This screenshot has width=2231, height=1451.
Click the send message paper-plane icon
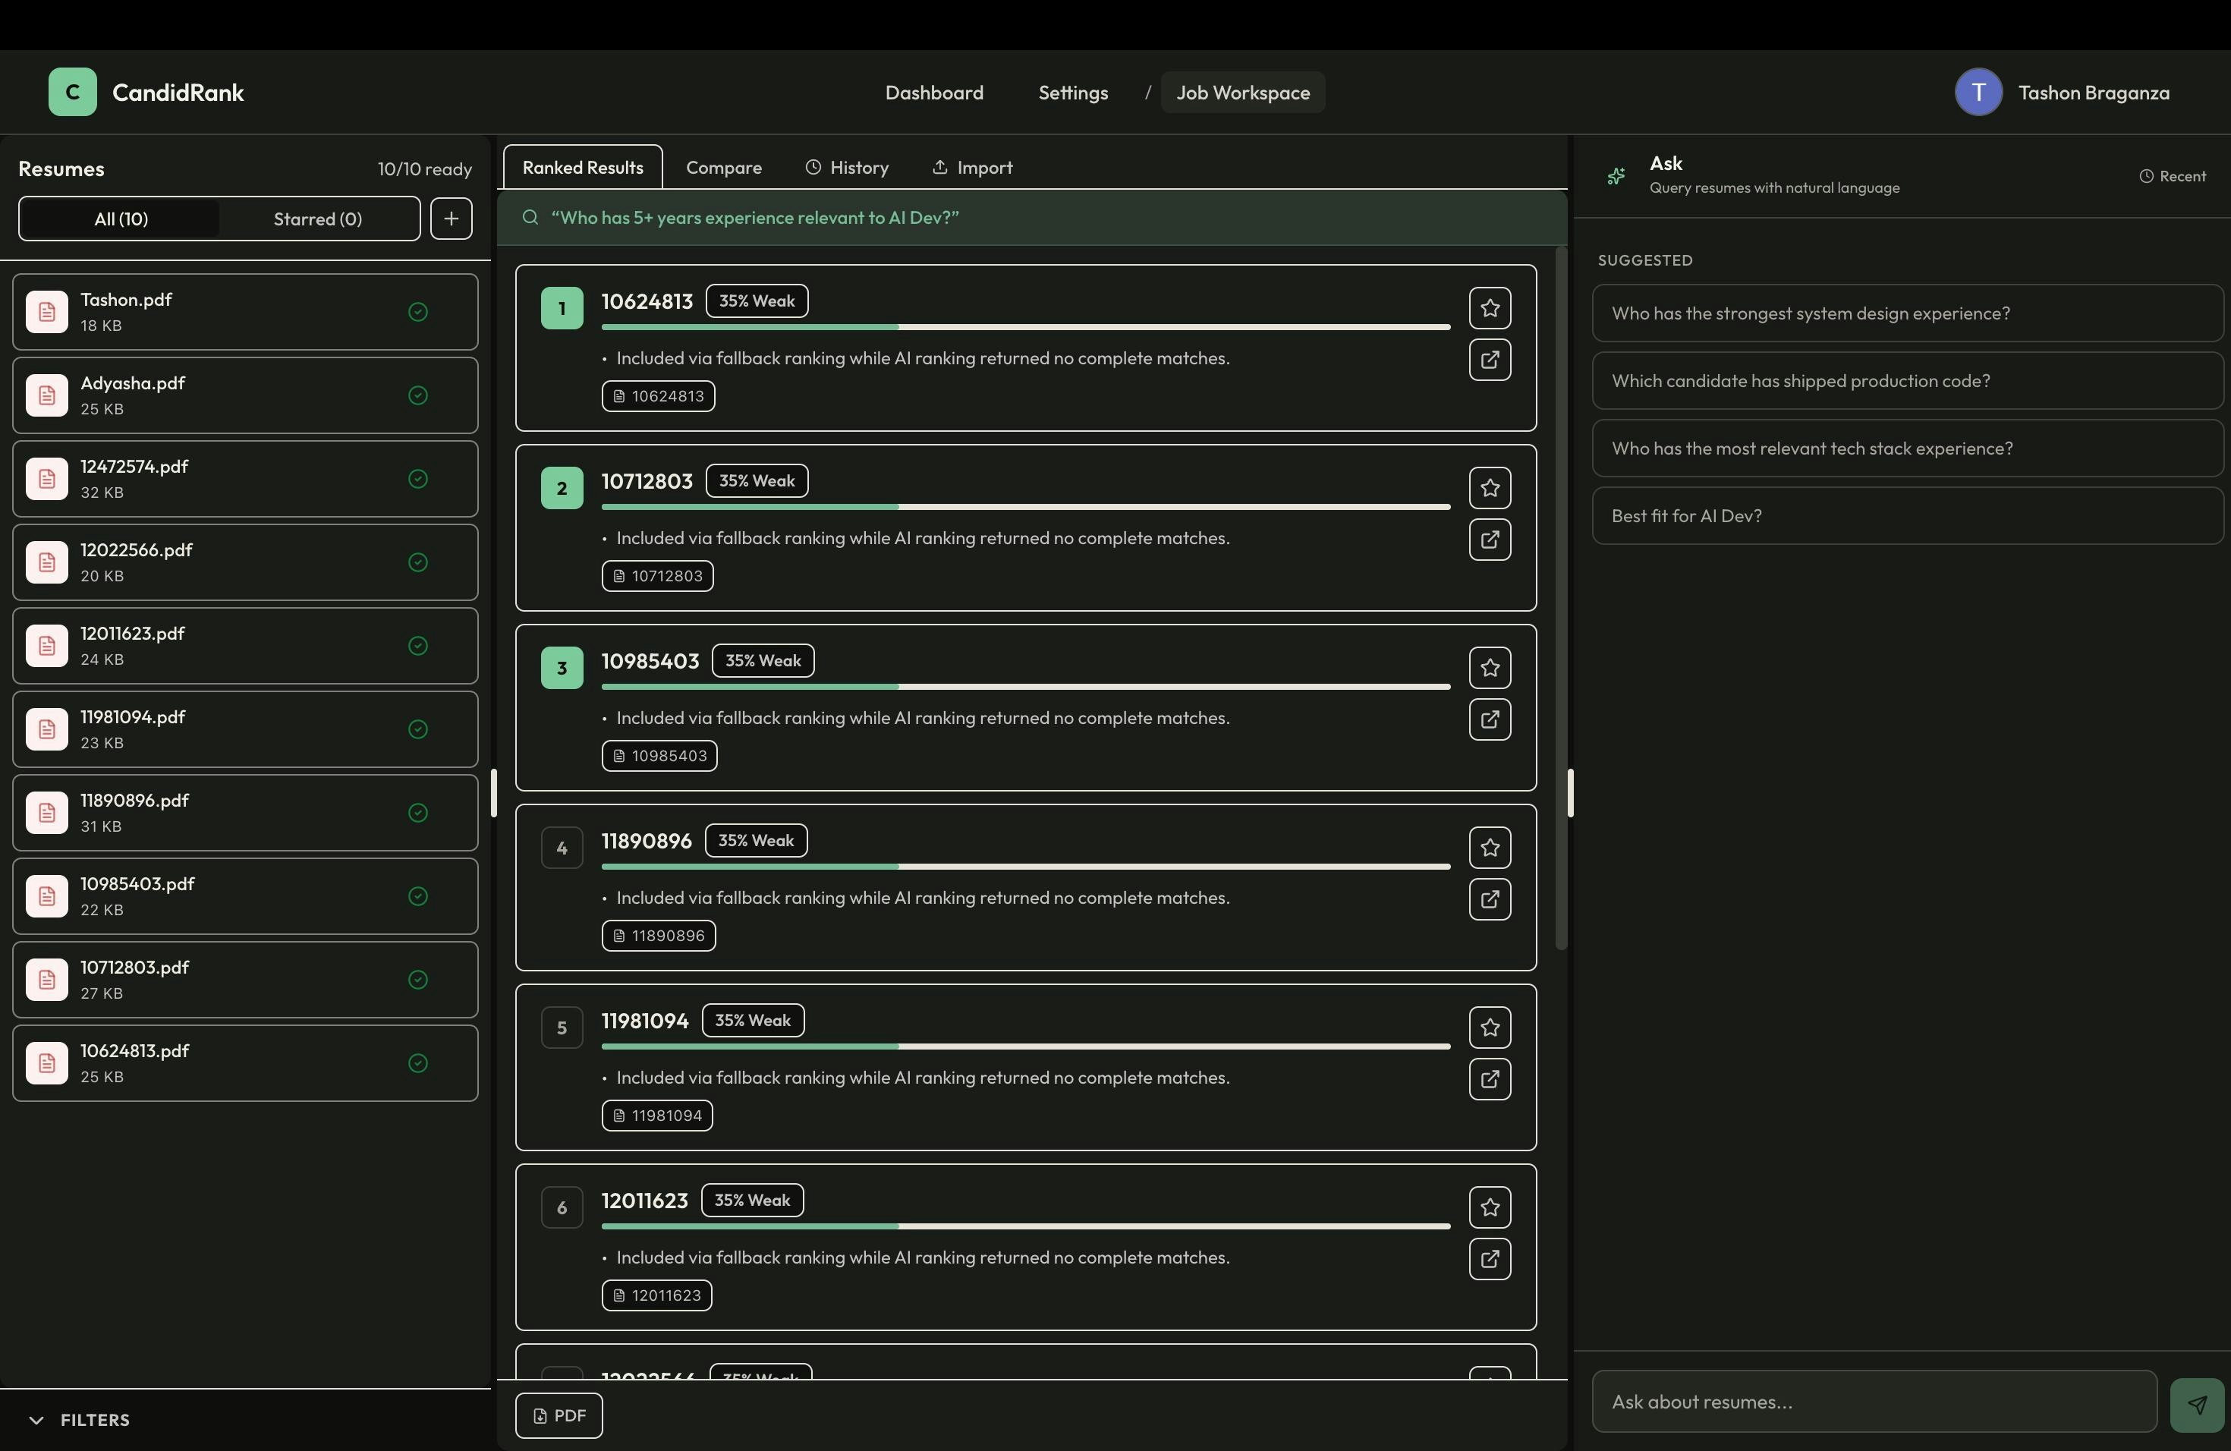coord(2196,1403)
